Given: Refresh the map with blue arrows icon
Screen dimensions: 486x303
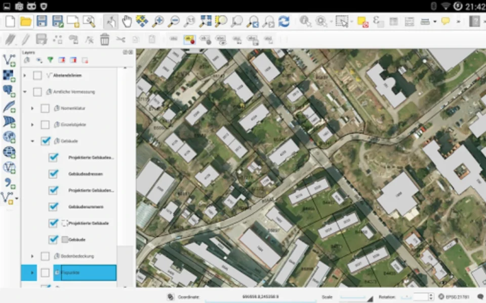Looking at the screenshot, I should [284, 21].
